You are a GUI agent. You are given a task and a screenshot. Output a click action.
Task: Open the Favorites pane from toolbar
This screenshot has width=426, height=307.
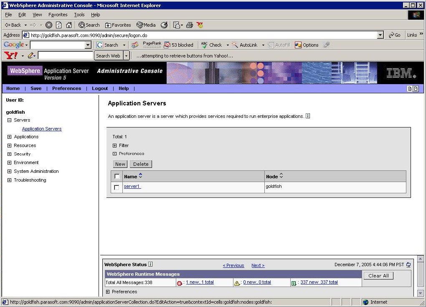point(118,25)
